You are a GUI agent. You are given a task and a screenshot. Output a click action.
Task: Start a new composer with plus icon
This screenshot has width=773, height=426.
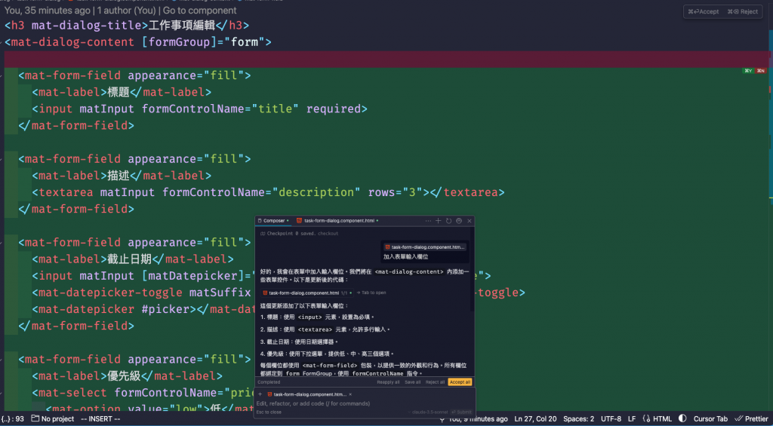[x=439, y=221]
